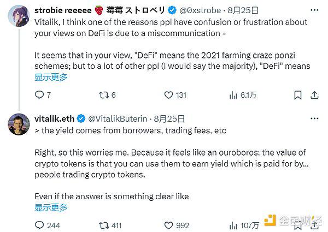The height and width of the screenshot is (232, 328).
Task: Retweet vitalik.eth's tweet
Action: click(x=103, y=225)
